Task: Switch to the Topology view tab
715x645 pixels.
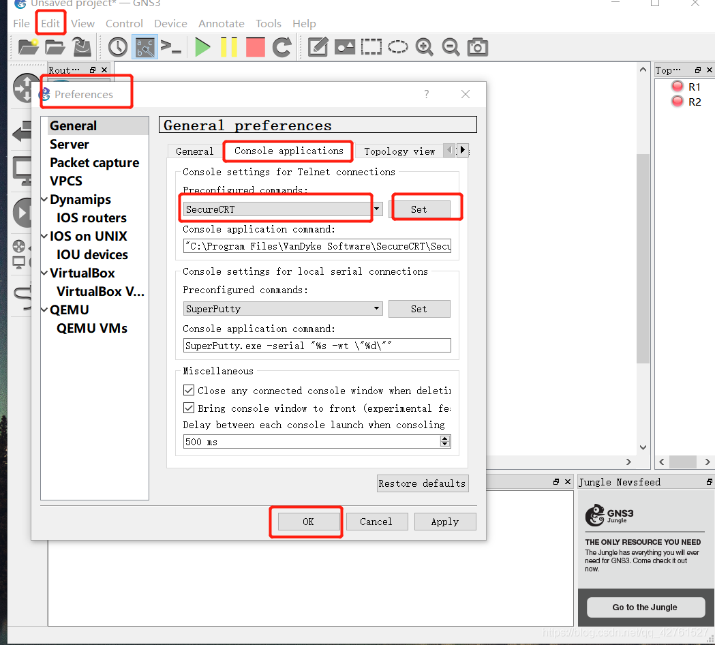Action: 399,151
